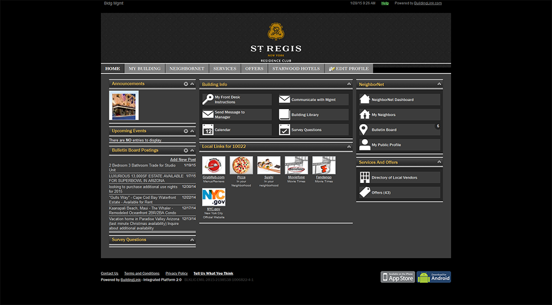This screenshot has height=305, width=552.
Task: Open the Moviefone logo icon
Action: pyautogui.click(x=296, y=165)
